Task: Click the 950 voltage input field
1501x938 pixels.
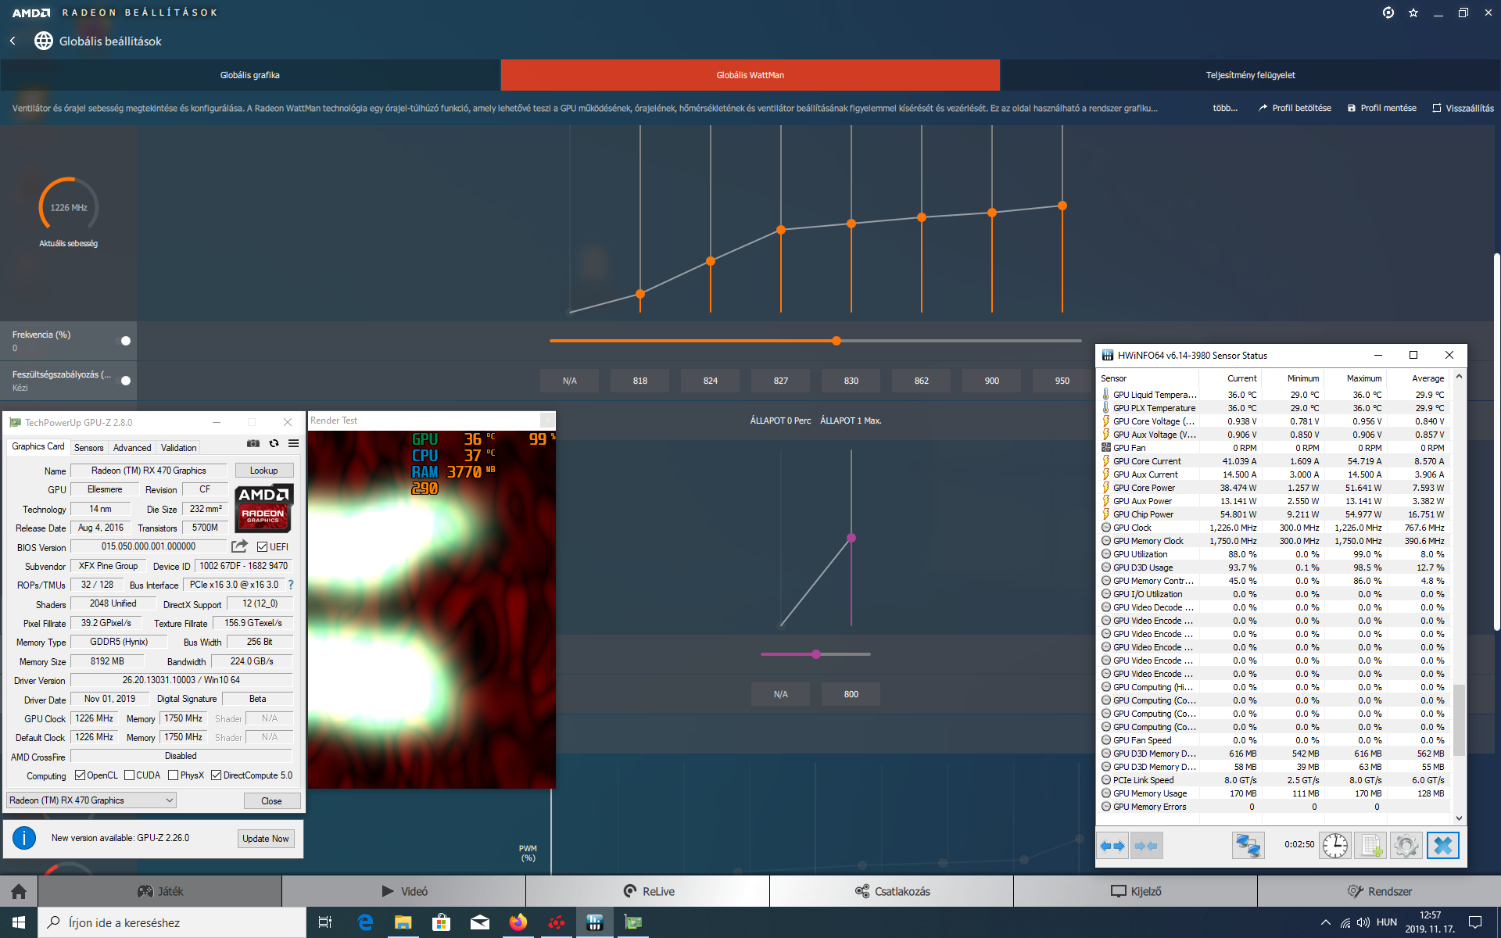Action: (x=1062, y=381)
